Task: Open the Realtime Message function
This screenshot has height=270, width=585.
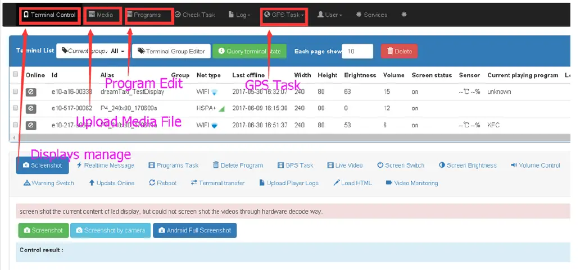Action: coord(105,166)
